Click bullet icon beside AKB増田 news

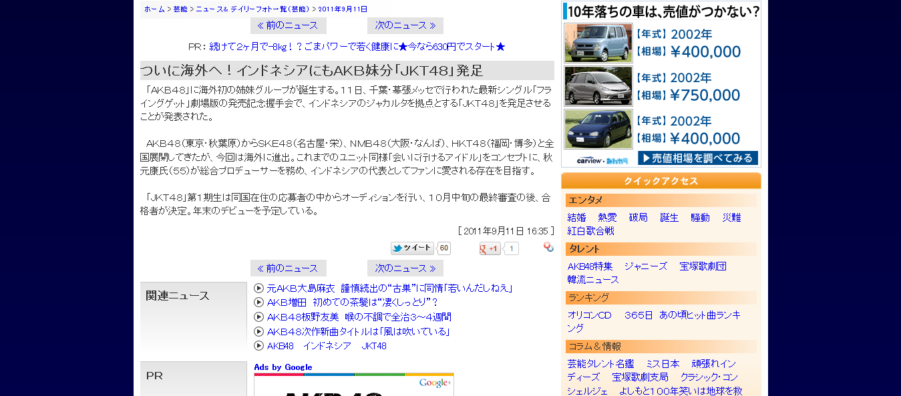258,303
